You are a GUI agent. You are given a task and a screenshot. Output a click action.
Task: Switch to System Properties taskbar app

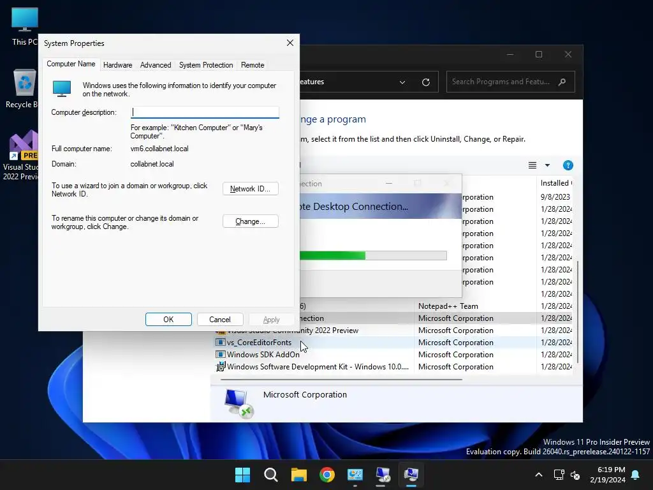pyautogui.click(x=411, y=475)
